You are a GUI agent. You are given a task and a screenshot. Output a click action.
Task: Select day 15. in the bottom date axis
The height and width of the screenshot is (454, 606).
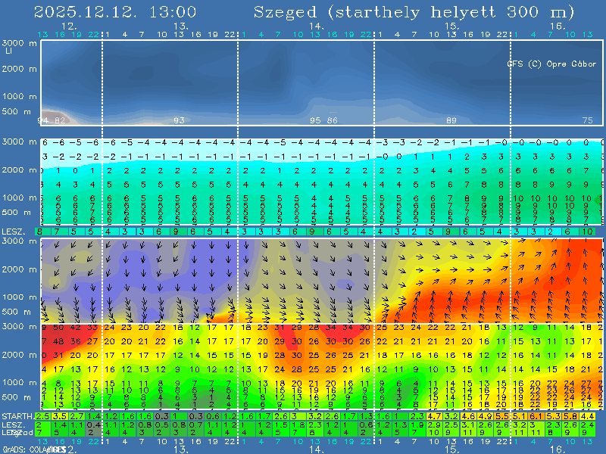[451, 449]
